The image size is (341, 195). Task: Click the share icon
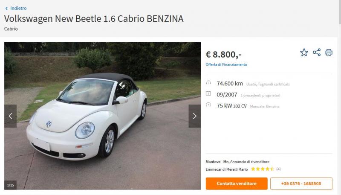(x=317, y=52)
